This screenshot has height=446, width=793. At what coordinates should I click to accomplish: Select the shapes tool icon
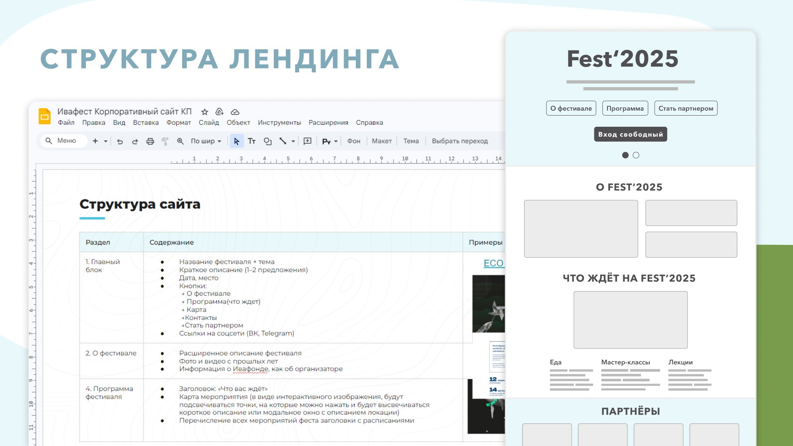pos(267,141)
